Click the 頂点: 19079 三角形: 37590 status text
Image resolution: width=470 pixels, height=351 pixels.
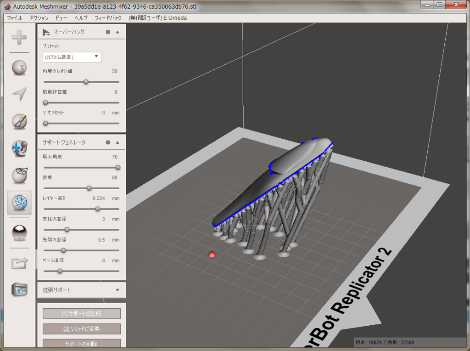coord(385,342)
